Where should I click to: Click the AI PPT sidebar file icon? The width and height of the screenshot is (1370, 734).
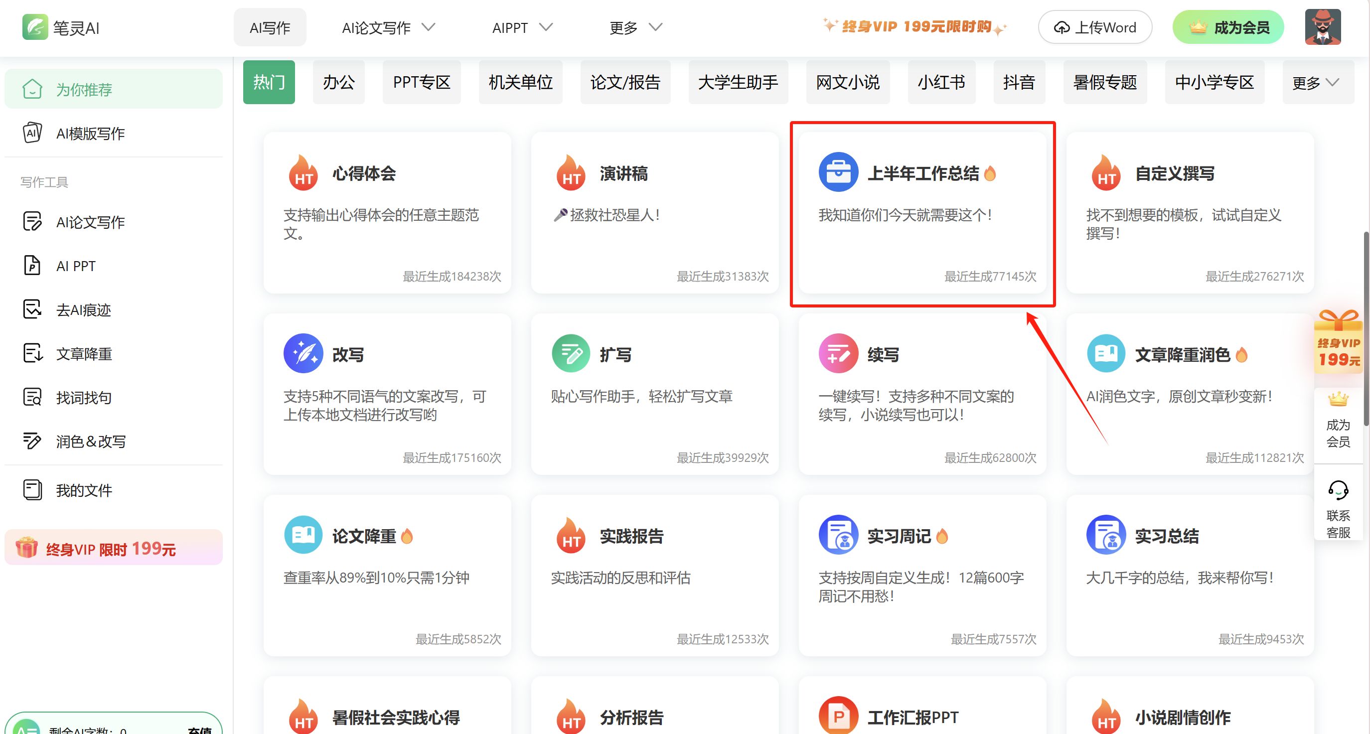pos(32,266)
